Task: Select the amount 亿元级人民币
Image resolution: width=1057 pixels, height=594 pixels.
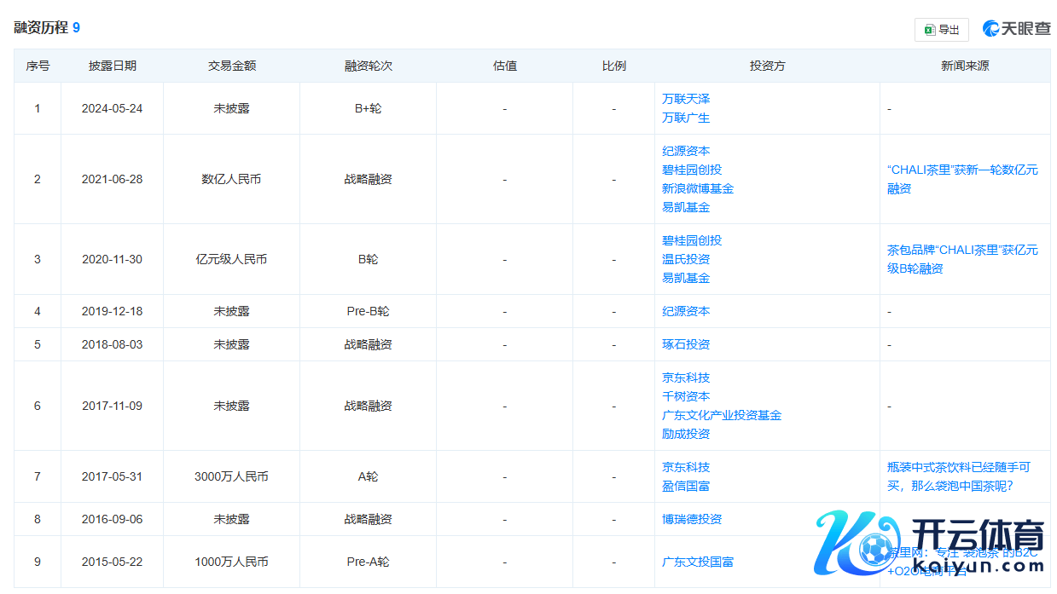Action: click(x=231, y=259)
